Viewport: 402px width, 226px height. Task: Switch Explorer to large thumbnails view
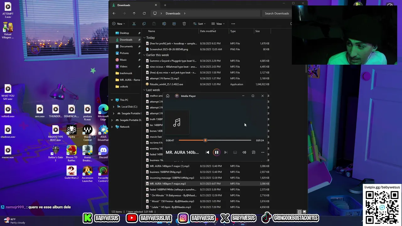(x=304, y=212)
